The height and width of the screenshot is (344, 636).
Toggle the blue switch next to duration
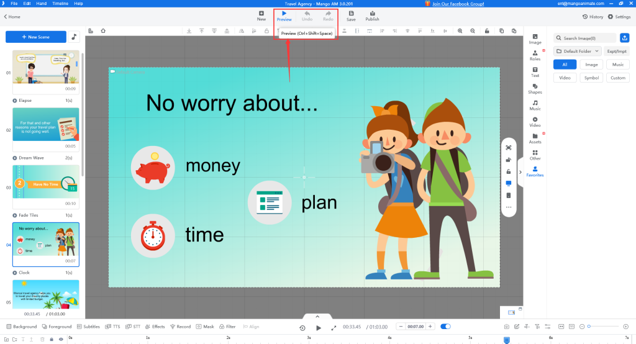[x=445, y=327]
